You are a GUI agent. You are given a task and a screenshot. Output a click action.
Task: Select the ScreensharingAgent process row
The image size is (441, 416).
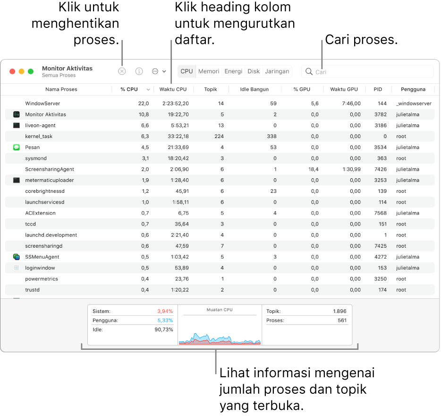[x=220, y=169]
